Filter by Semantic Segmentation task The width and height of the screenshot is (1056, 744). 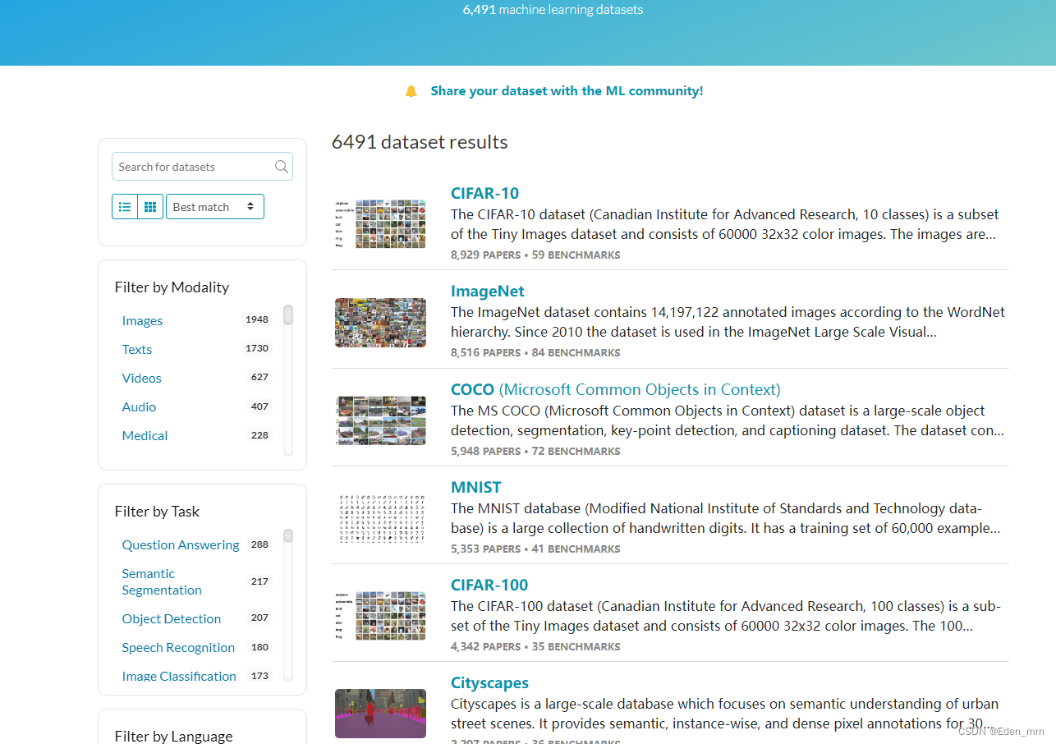coord(162,581)
